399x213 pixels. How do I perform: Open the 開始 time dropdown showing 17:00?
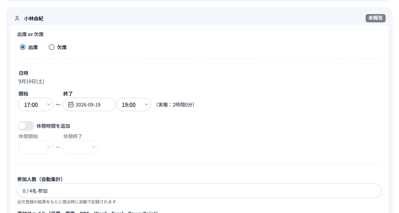36,105
